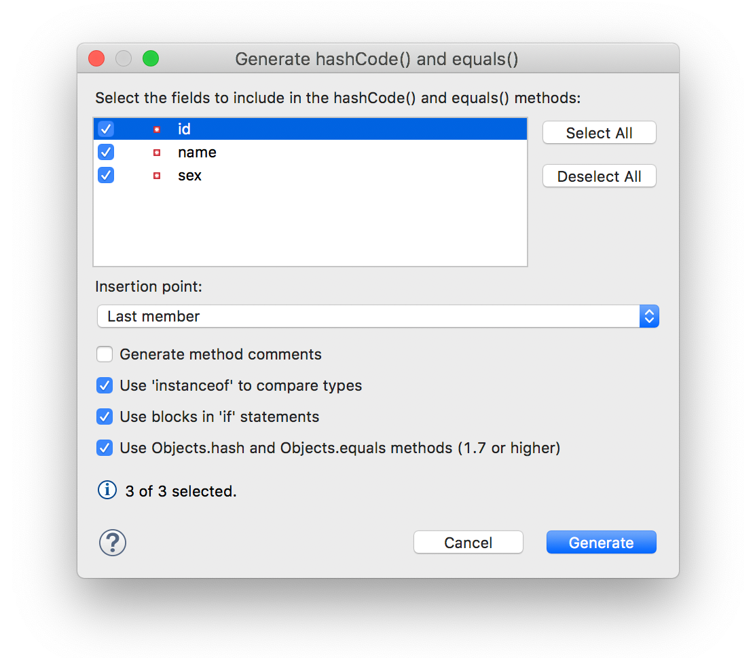The width and height of the screenshot is (755, 658).
Task: Click the Generate button
Action: coord(601,542)
